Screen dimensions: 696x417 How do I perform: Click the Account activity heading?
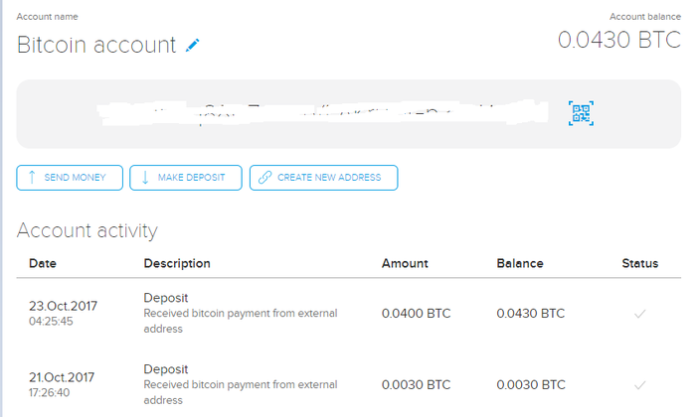(87, 230)
